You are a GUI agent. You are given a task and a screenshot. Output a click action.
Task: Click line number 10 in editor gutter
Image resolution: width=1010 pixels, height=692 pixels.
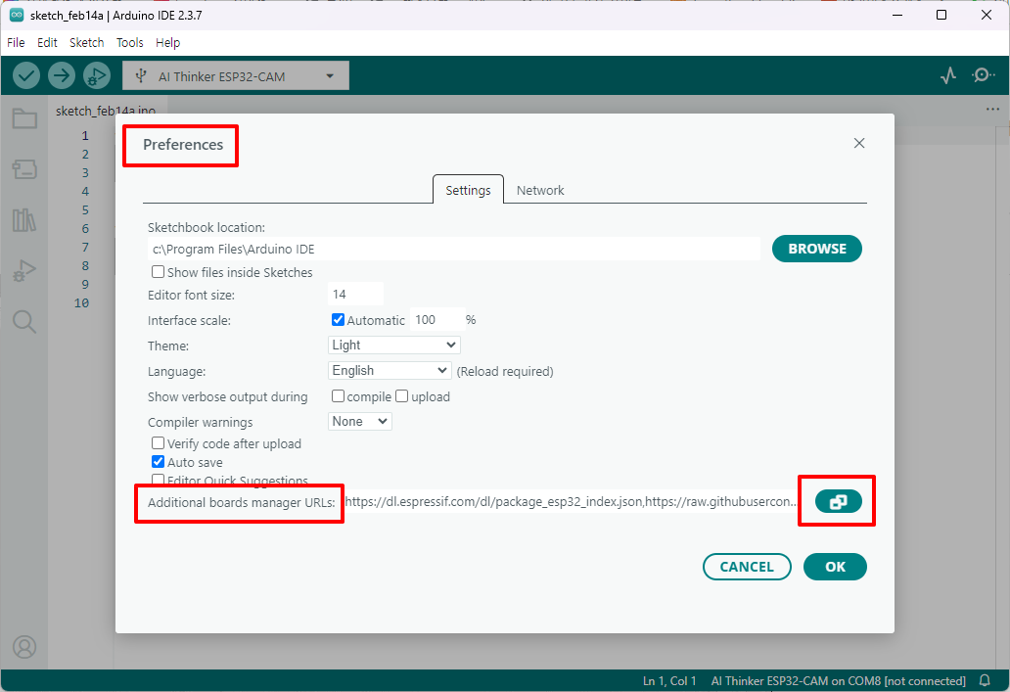coord(82,302)
